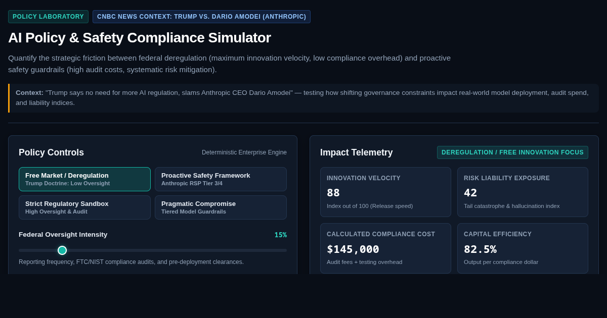Click the Federal Oversight Intensity slider thumb
The image size is (607, 318).
coord(62,250)
